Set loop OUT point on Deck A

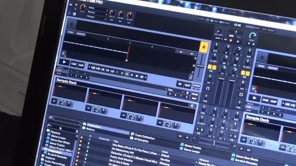coord(187,86)
